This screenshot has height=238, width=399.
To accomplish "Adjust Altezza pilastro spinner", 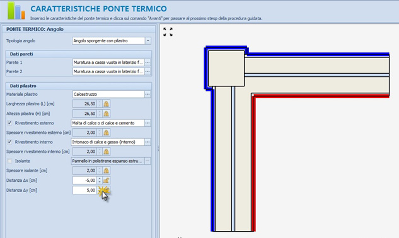I will [x=100, y=114].
